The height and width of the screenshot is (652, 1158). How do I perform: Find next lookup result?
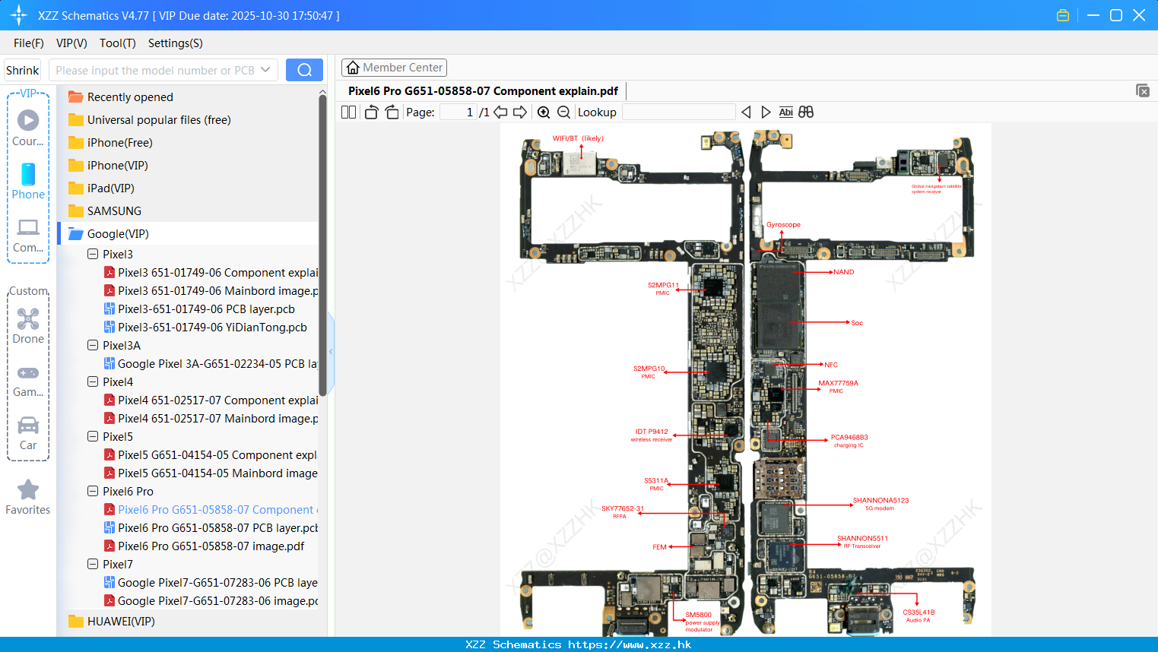coord(766,112)
